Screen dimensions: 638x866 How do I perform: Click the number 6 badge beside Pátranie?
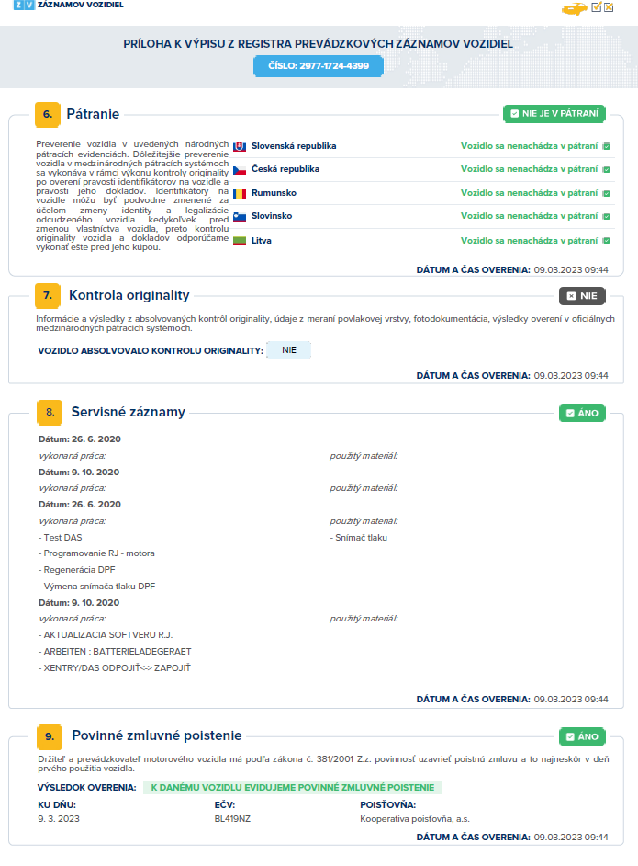point(48,114)
